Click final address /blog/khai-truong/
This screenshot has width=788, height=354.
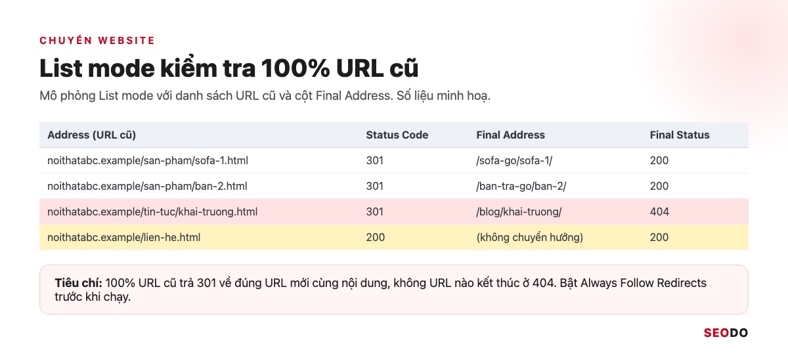click(x=519, y=211)
